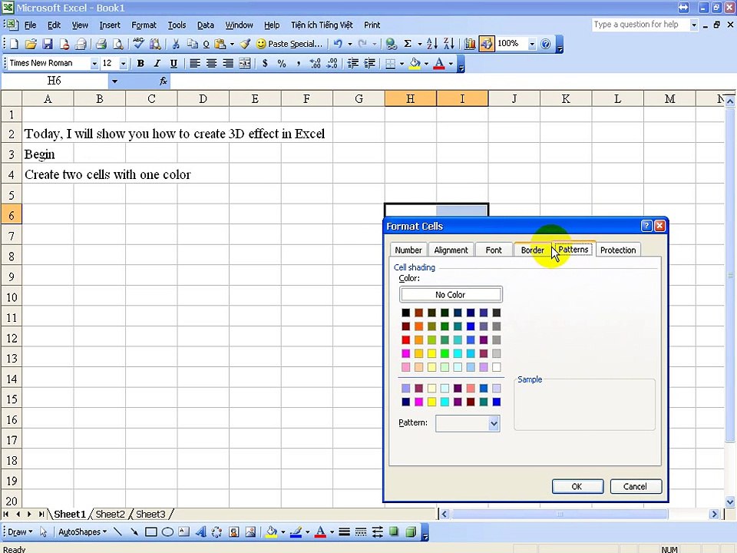The image size is (737, 553).
Task: Expand the Name Box dropdown
Action: tap(114, 81)
